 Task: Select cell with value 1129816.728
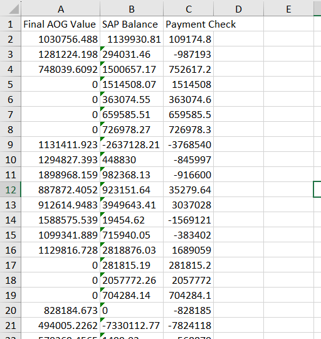click(61, 250)
